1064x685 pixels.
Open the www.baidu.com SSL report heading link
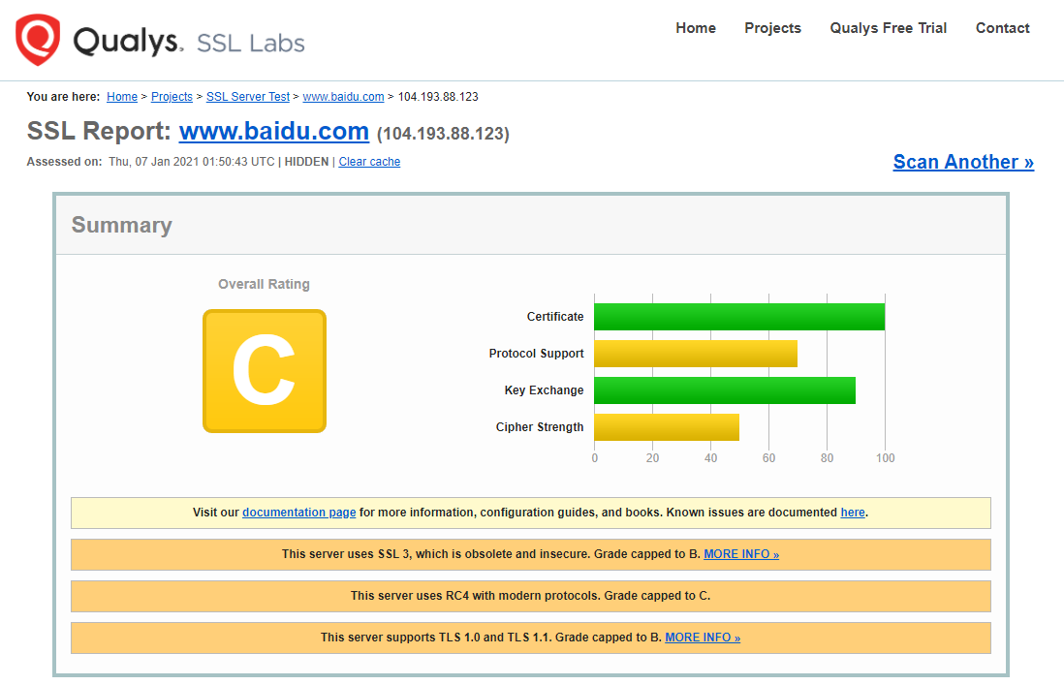point(273,131)
